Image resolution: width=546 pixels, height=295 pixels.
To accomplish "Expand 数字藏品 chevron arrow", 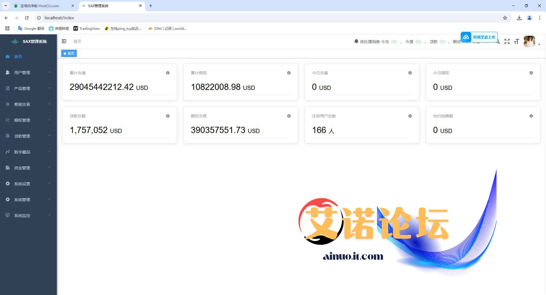I will [49, 152].
